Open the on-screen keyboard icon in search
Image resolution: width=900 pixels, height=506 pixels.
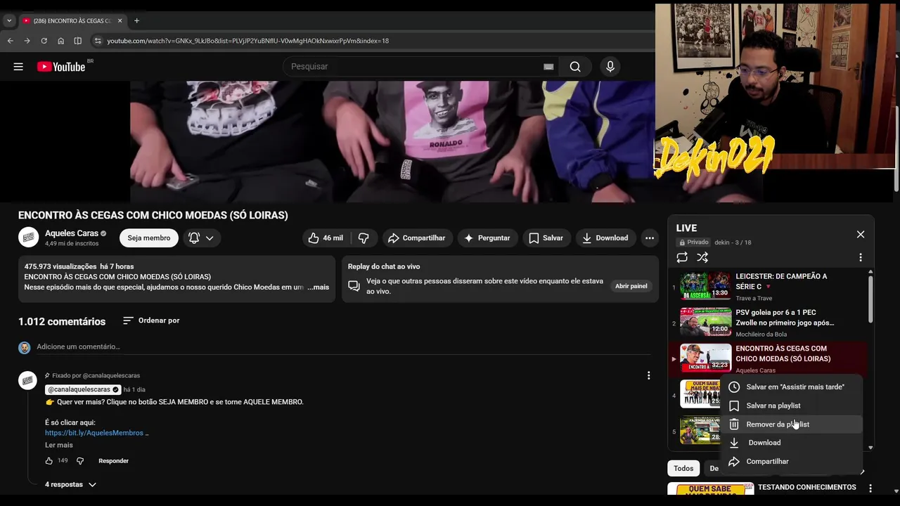548,67
